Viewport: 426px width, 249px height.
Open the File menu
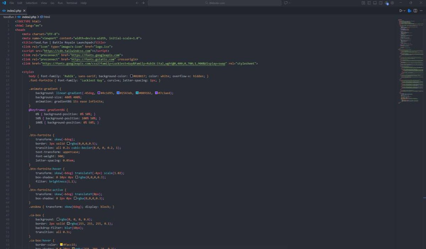tap(12, 3)
